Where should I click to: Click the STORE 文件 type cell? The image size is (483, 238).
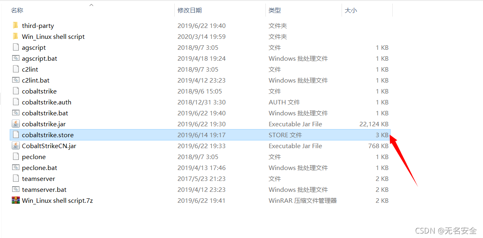[x=285, y=135]
